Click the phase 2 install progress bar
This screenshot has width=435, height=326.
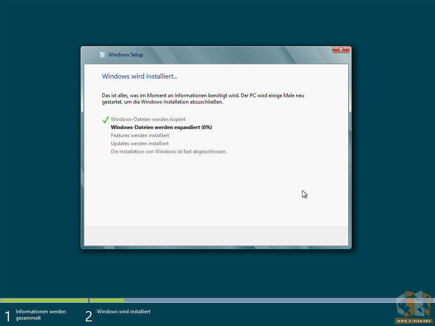[262, 300]
